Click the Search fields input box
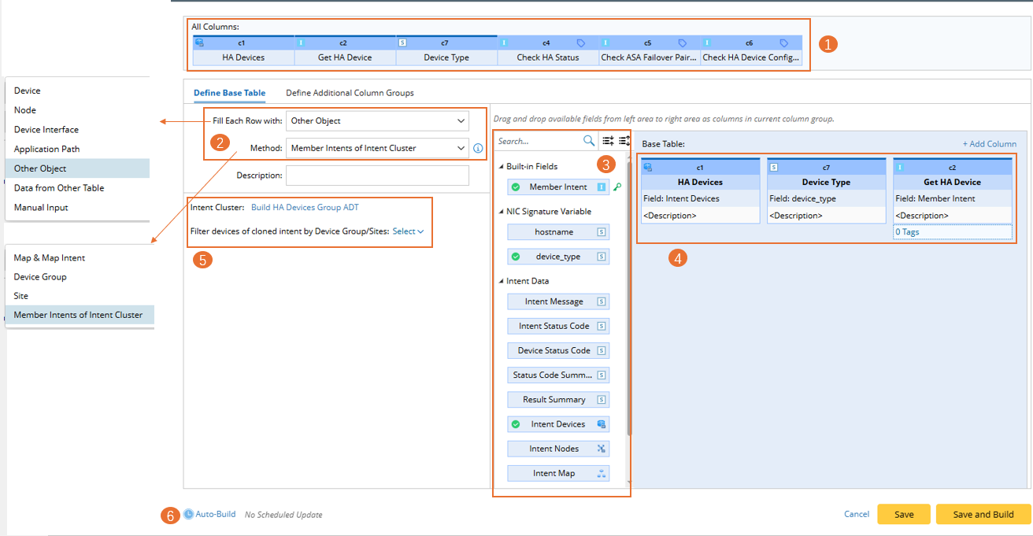Screen dimensions: 1033x536 [x=539, y=142]
